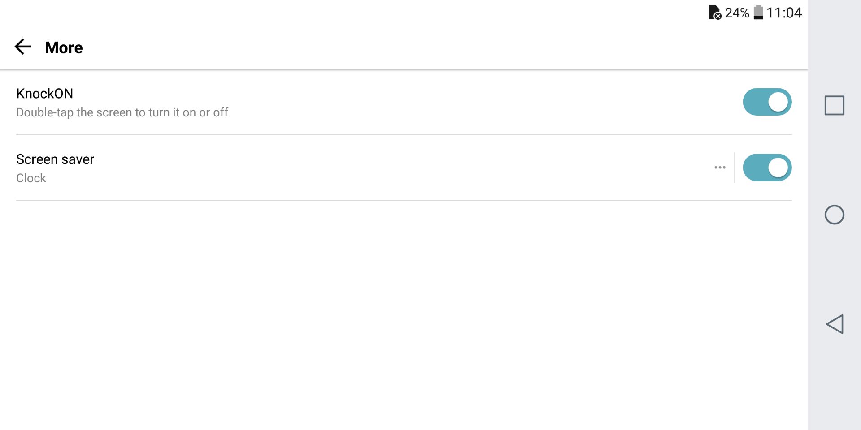This screenshot has width=861, height=430.
Task: Click the vertical separator beside Screen saver switch
Action: click(x=735, y=168)
